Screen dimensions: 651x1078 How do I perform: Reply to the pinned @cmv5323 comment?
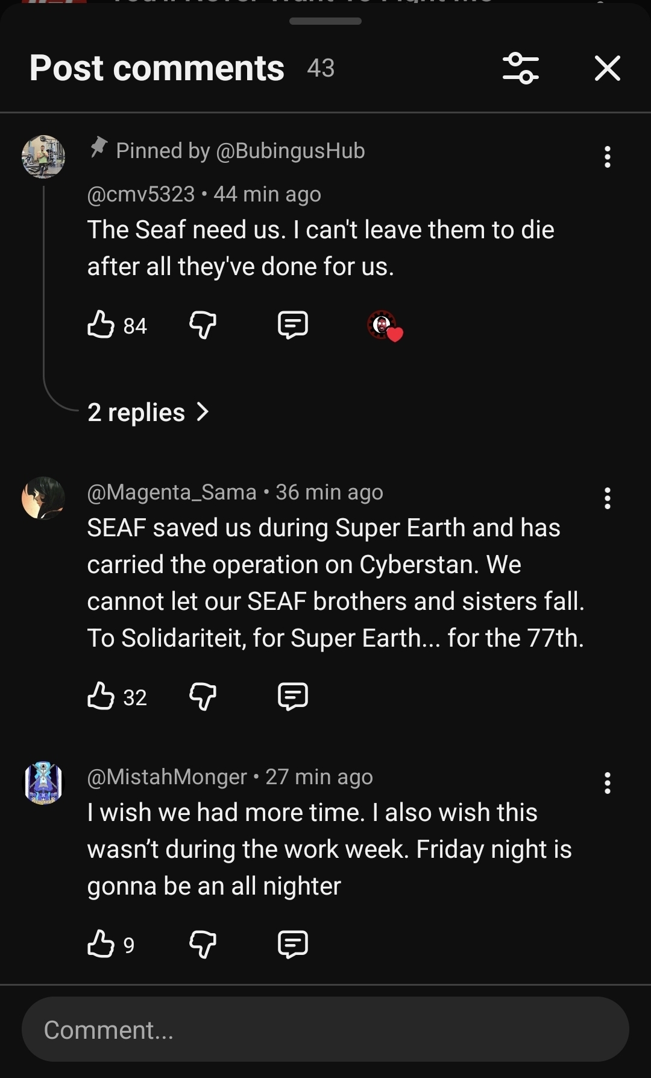pos(292,325)
